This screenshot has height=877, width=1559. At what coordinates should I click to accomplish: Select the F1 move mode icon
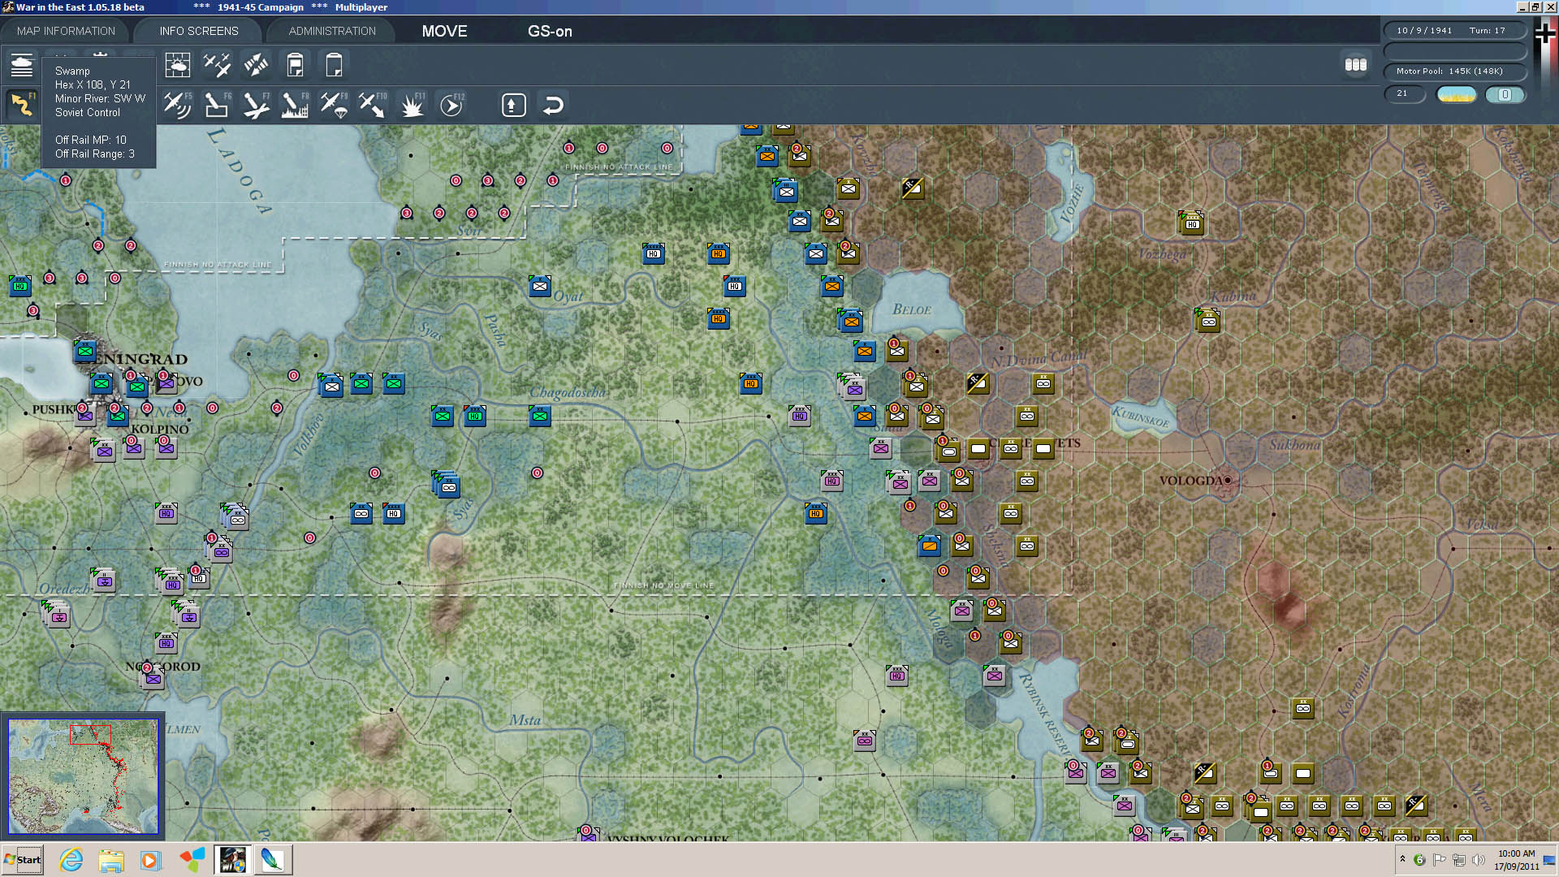(22, 105)
